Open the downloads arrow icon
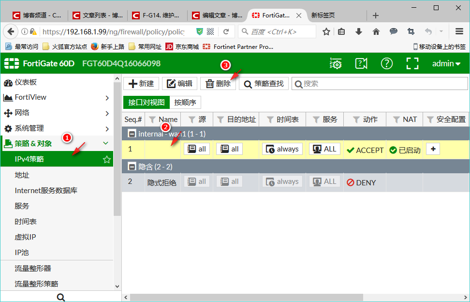Viewport: 470px width, 302px height. (358, 31)
